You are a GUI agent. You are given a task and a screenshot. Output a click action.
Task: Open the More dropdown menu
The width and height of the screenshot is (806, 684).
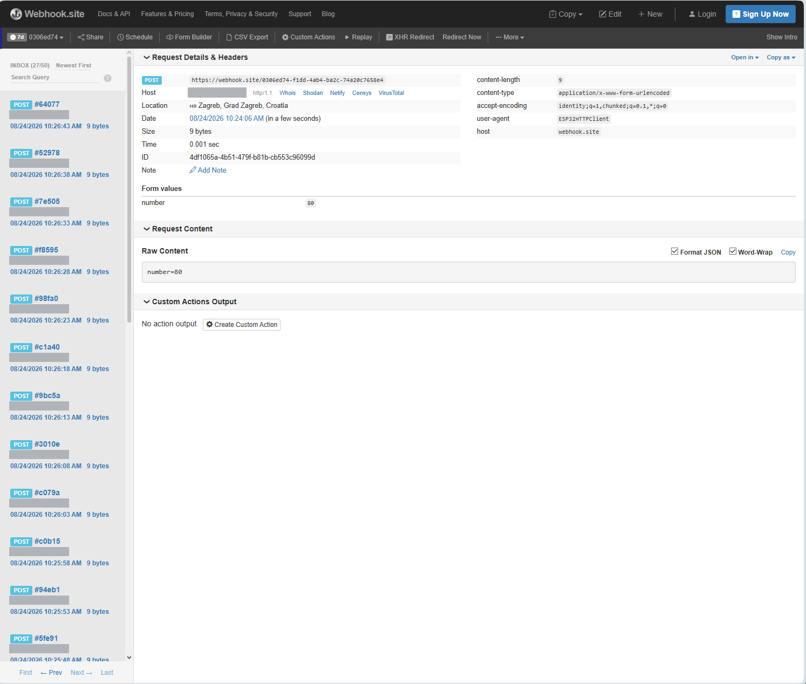(510, 37)
